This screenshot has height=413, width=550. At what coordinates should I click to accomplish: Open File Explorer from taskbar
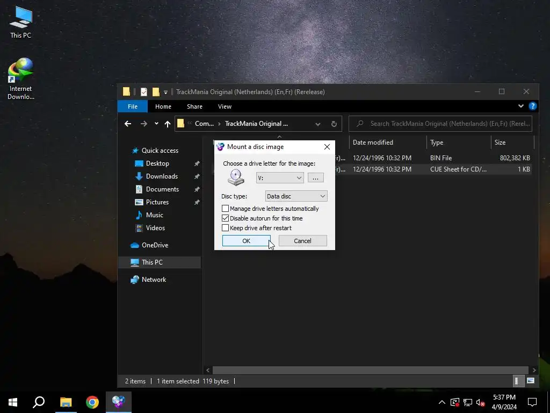pos(66,402)
